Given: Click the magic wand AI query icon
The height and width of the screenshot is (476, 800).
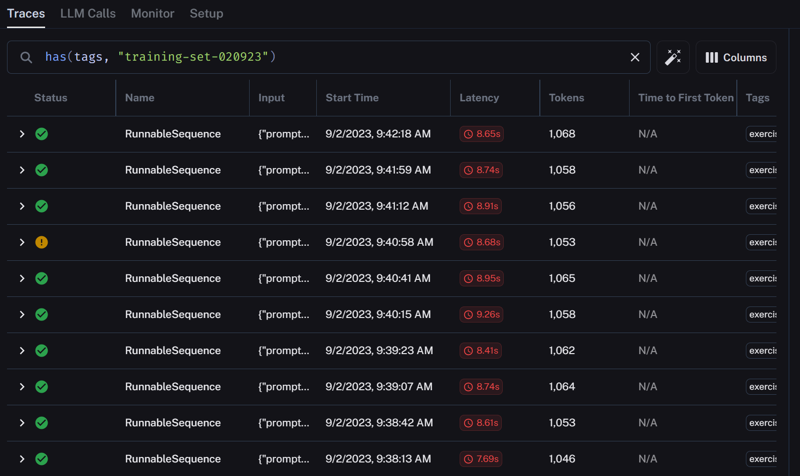Looking at the screenshot, I should coord(673,57).
